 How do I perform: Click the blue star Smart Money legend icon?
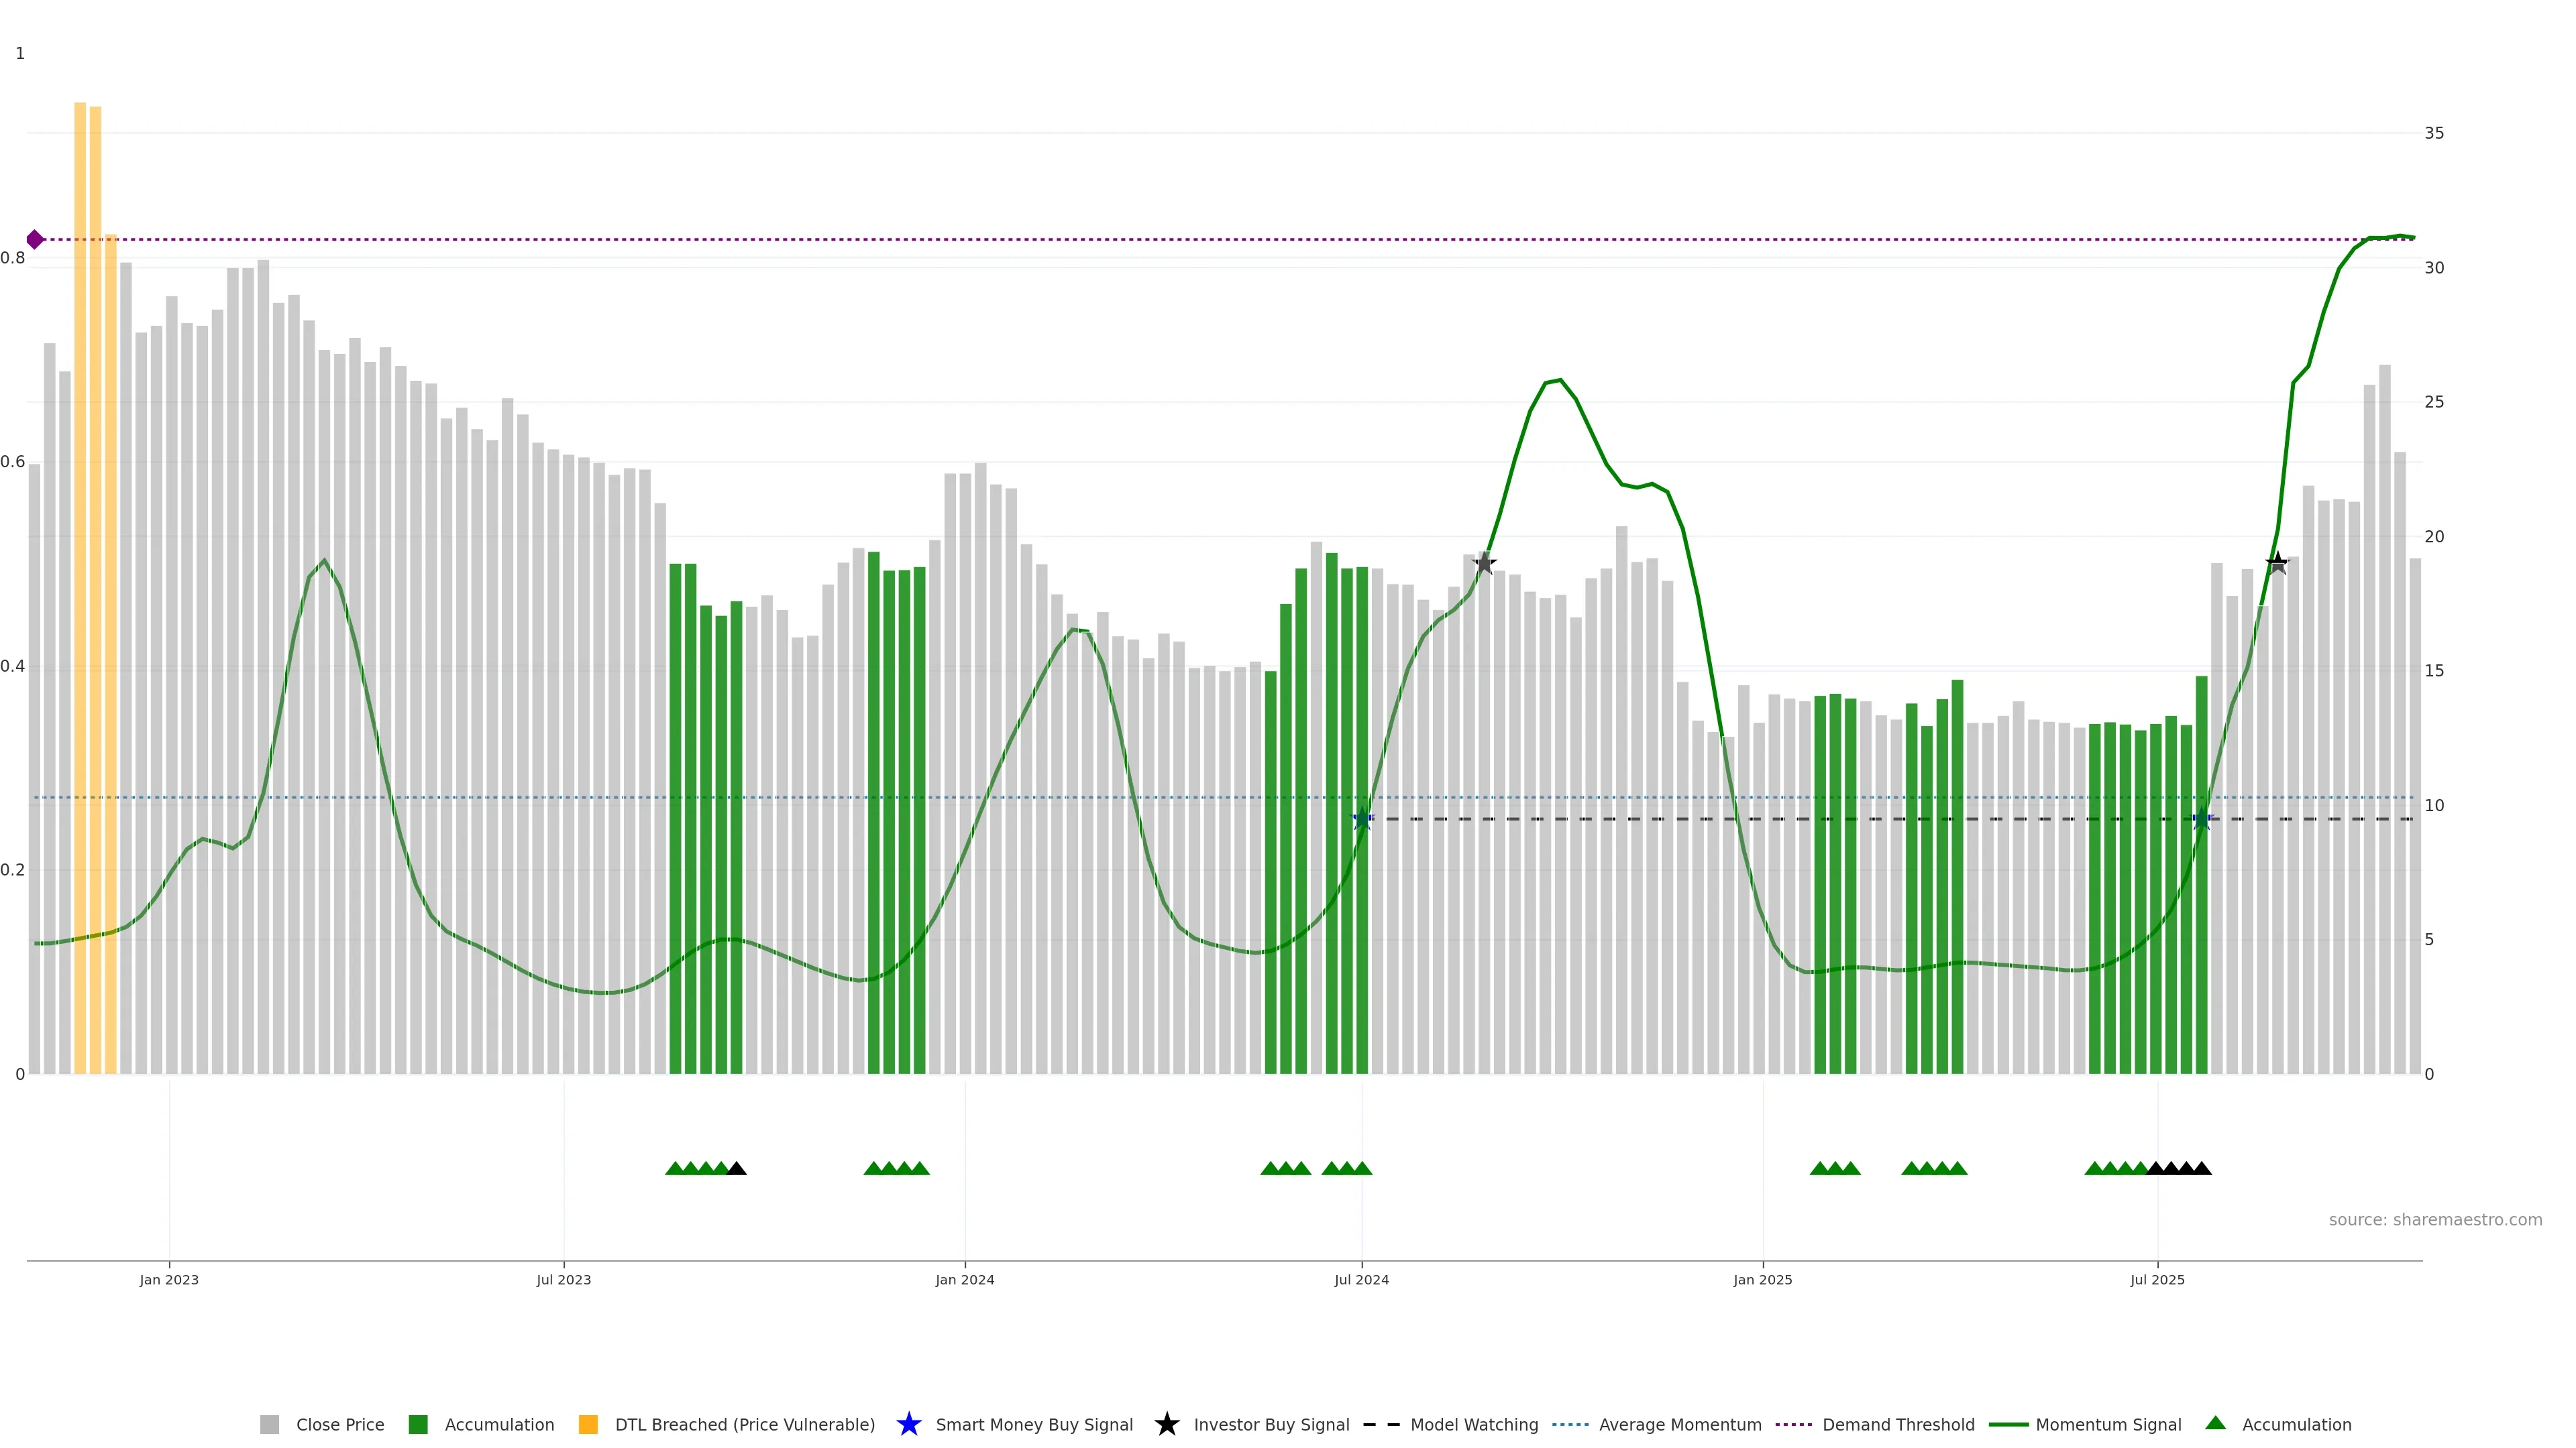pos(908,1424)
